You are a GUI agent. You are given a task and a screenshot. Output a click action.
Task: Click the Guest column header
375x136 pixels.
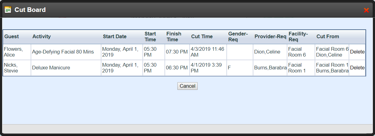12,37
